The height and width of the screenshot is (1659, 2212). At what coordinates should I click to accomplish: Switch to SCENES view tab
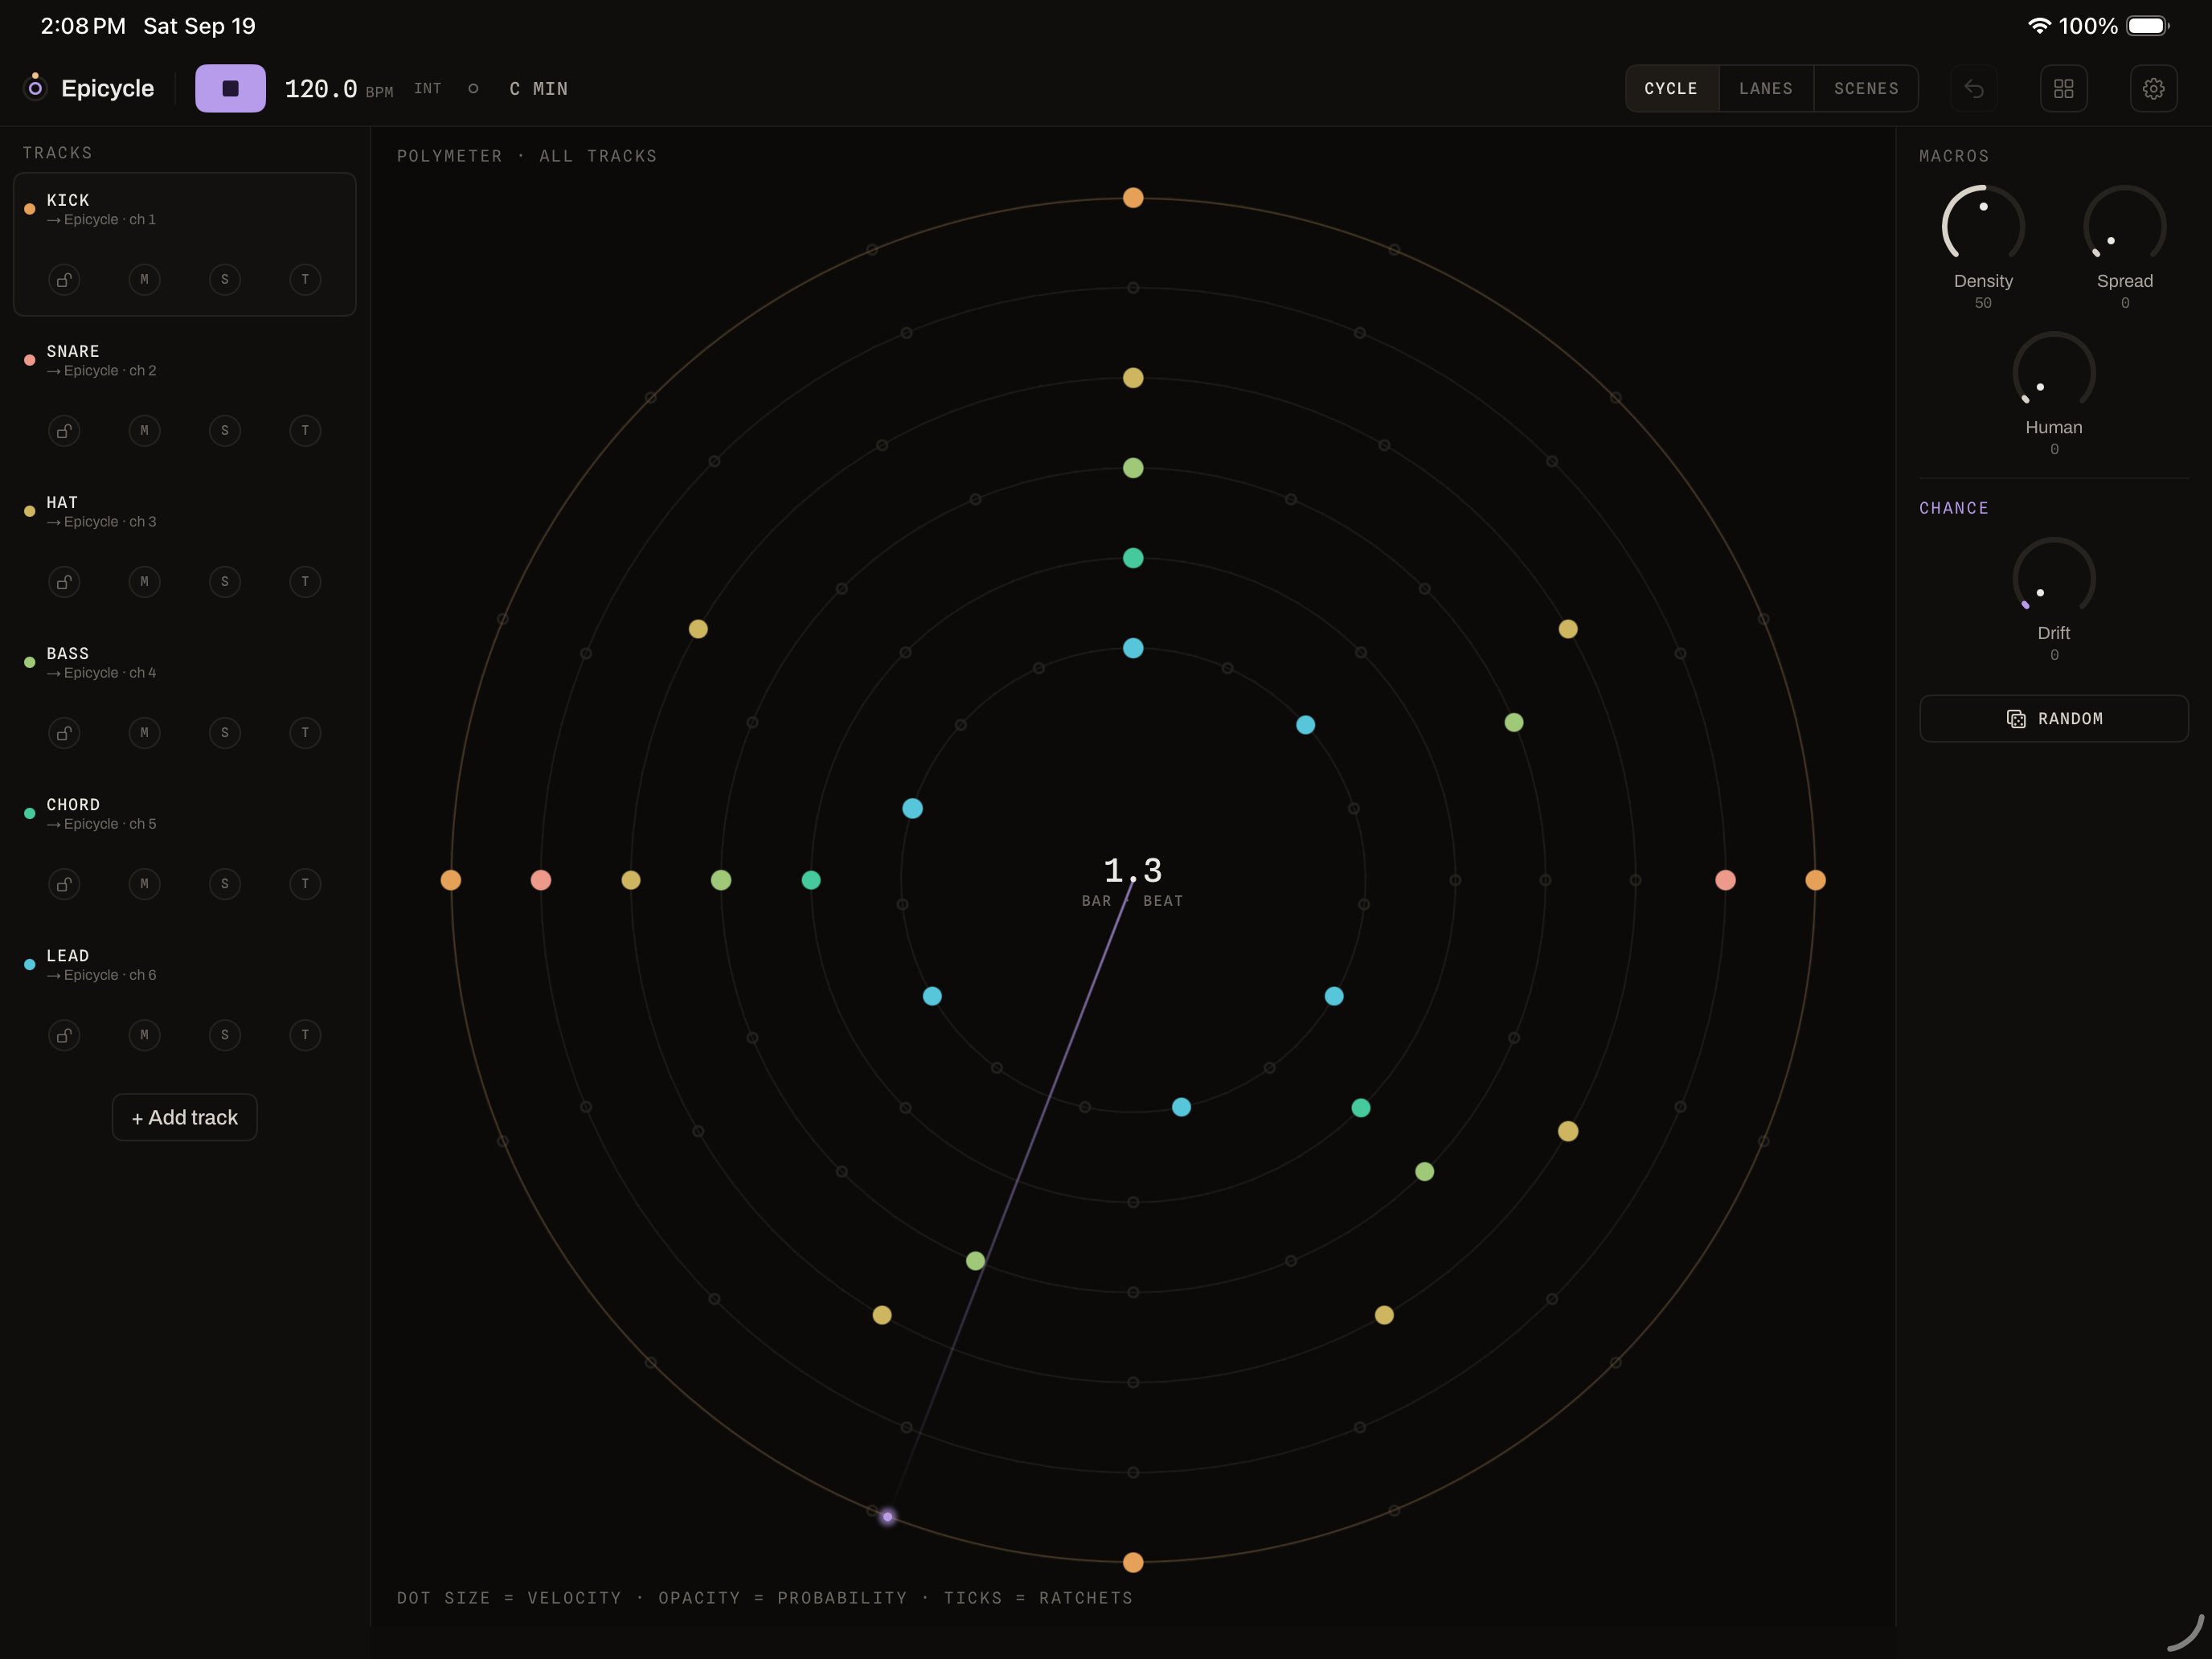pyautogui.click(x=1866, y=89)
